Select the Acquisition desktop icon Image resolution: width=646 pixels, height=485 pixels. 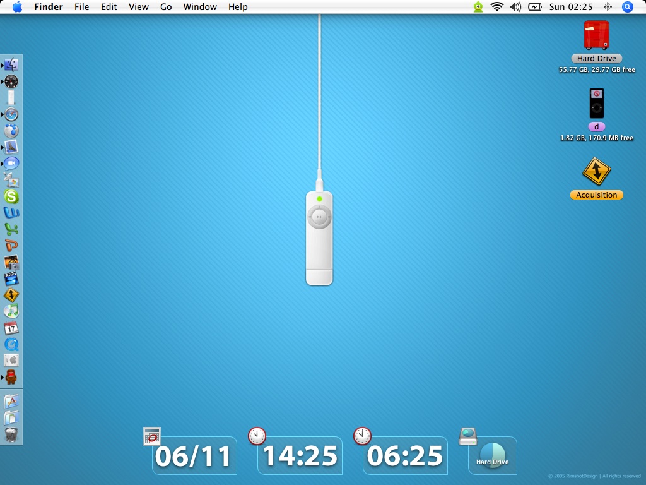(596, 171)
